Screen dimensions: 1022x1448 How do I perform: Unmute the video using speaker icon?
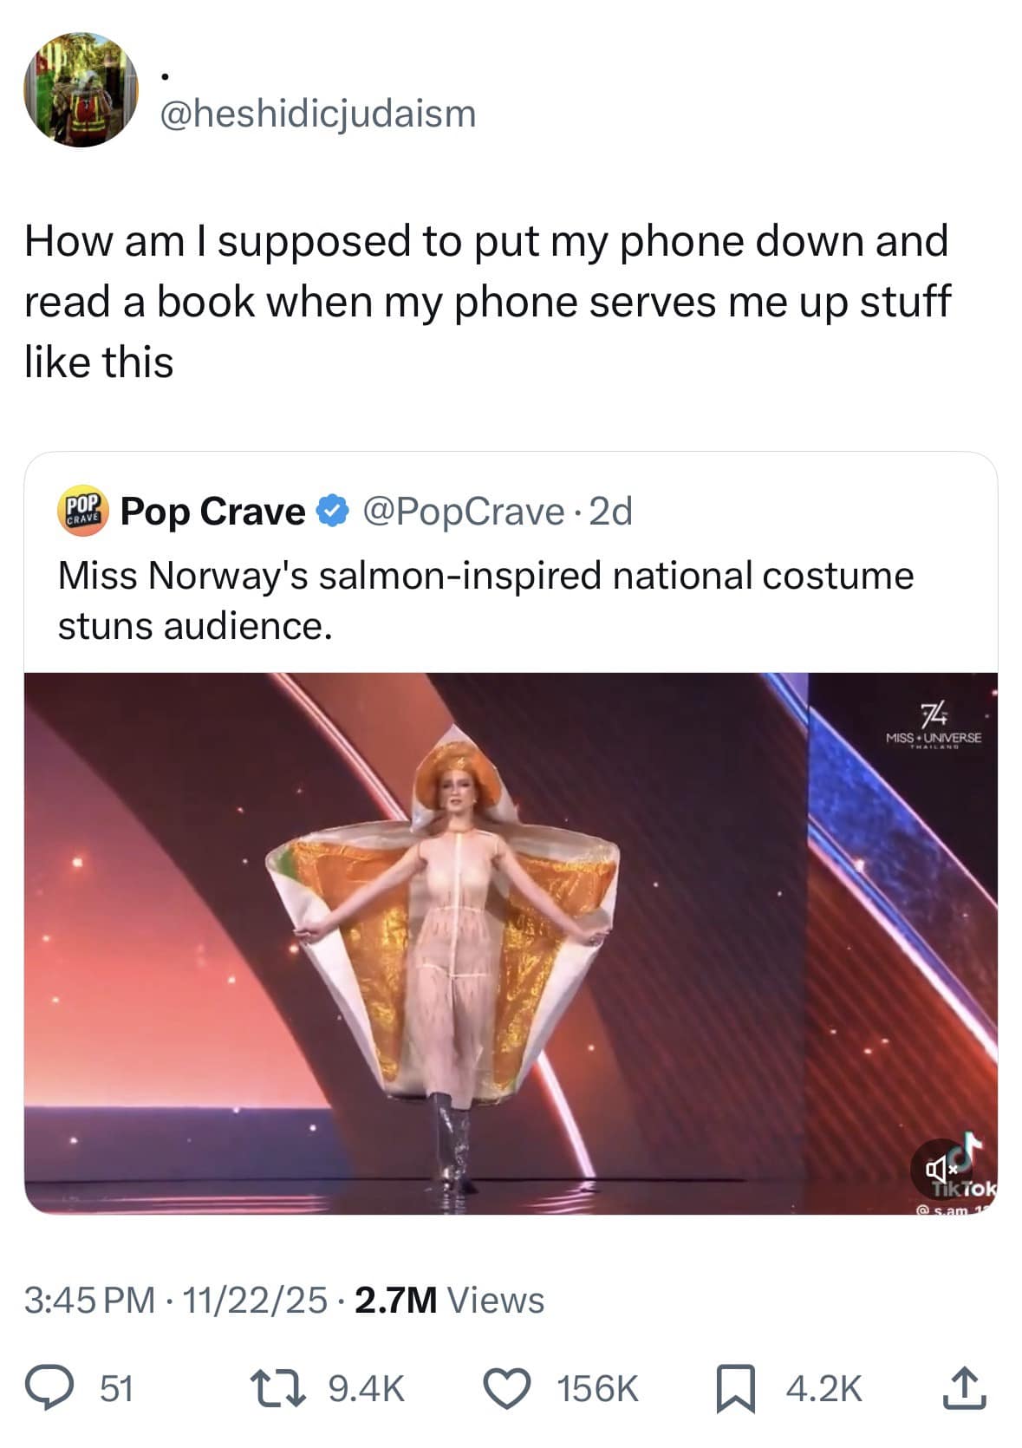(935, 1168)
